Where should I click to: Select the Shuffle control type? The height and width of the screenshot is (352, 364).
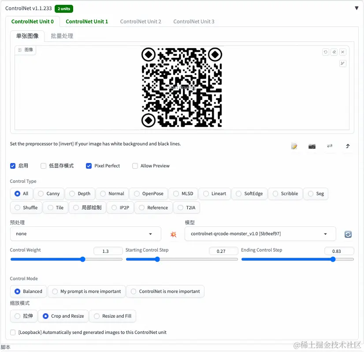click(x=26, y=207)
